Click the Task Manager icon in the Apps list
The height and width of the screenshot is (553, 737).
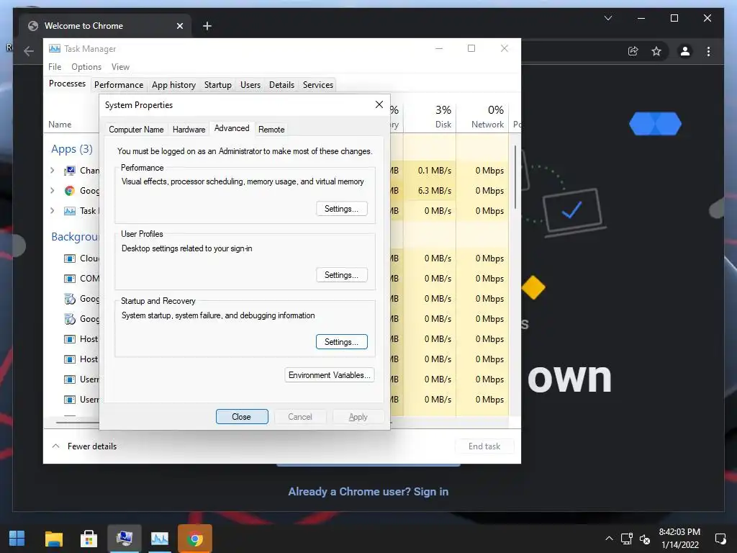tap(70, 211)
